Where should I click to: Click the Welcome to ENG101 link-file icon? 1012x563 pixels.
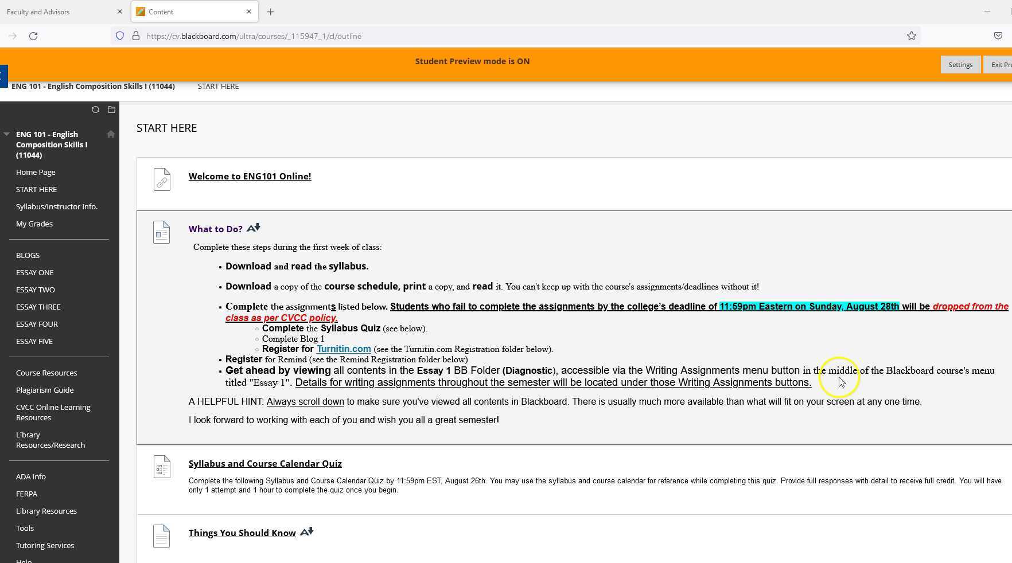click(162, 180)
